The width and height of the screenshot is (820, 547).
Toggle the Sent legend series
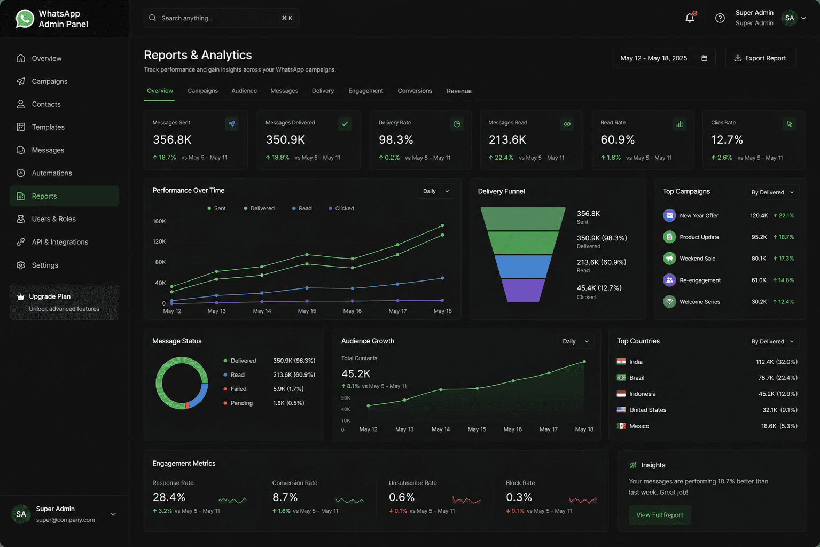coord(216,208)
